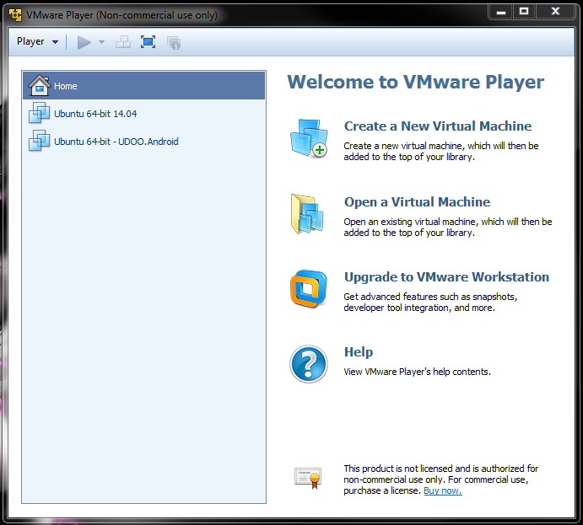This screenshot has height=525, width=583.
Task: Click the Open a Virtual Machine heading
Action: click(417, 202)
